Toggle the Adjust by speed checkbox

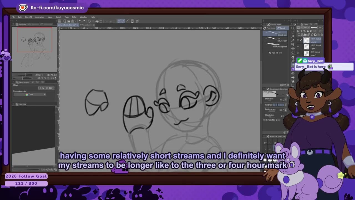[267, 120]
